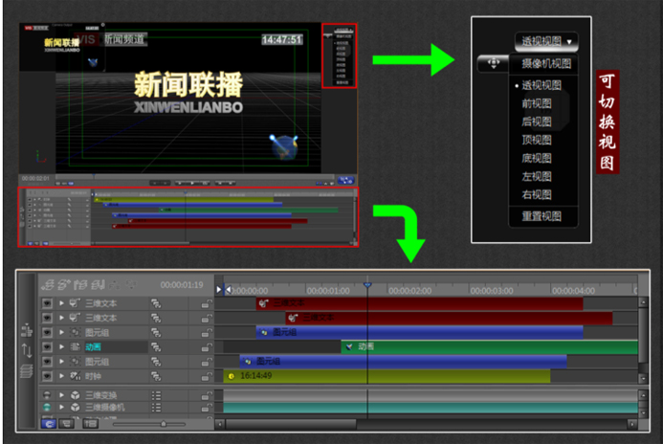Screen dimensions: 663x444
Task: Toggle eye icon of the first 图元组 track
Action: (47, 332)
